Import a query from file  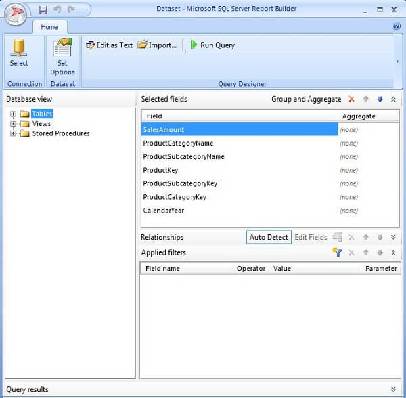click(157, 45)
